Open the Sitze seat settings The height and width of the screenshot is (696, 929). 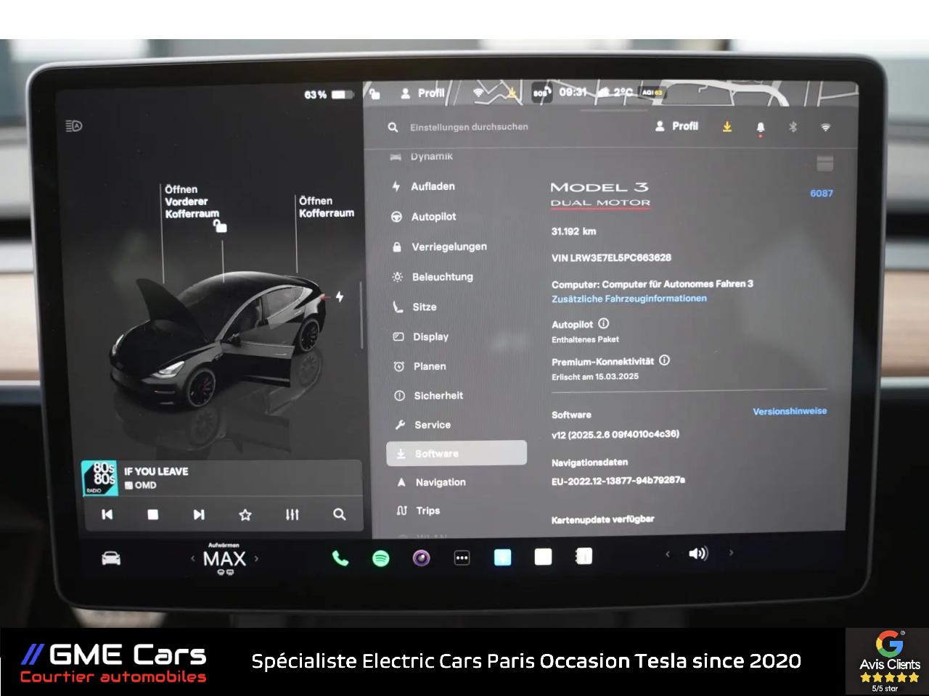(x=415, y=307)
